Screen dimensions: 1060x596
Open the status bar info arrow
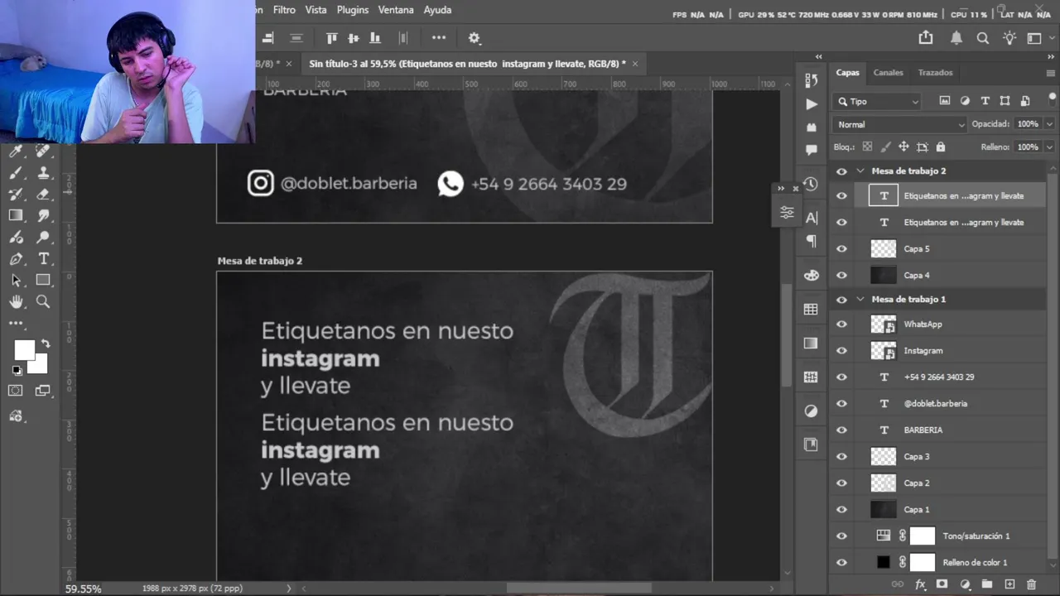coord(289,589)
